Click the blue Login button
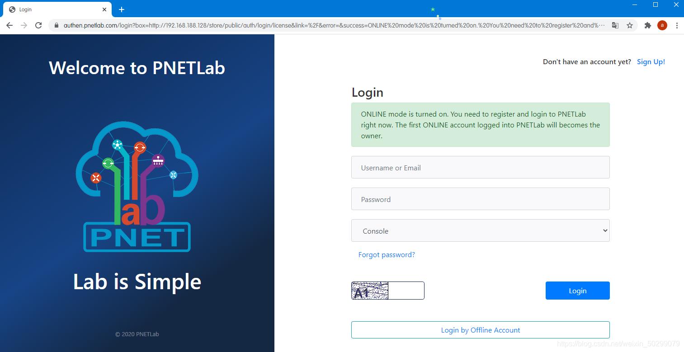 (578, 291)
